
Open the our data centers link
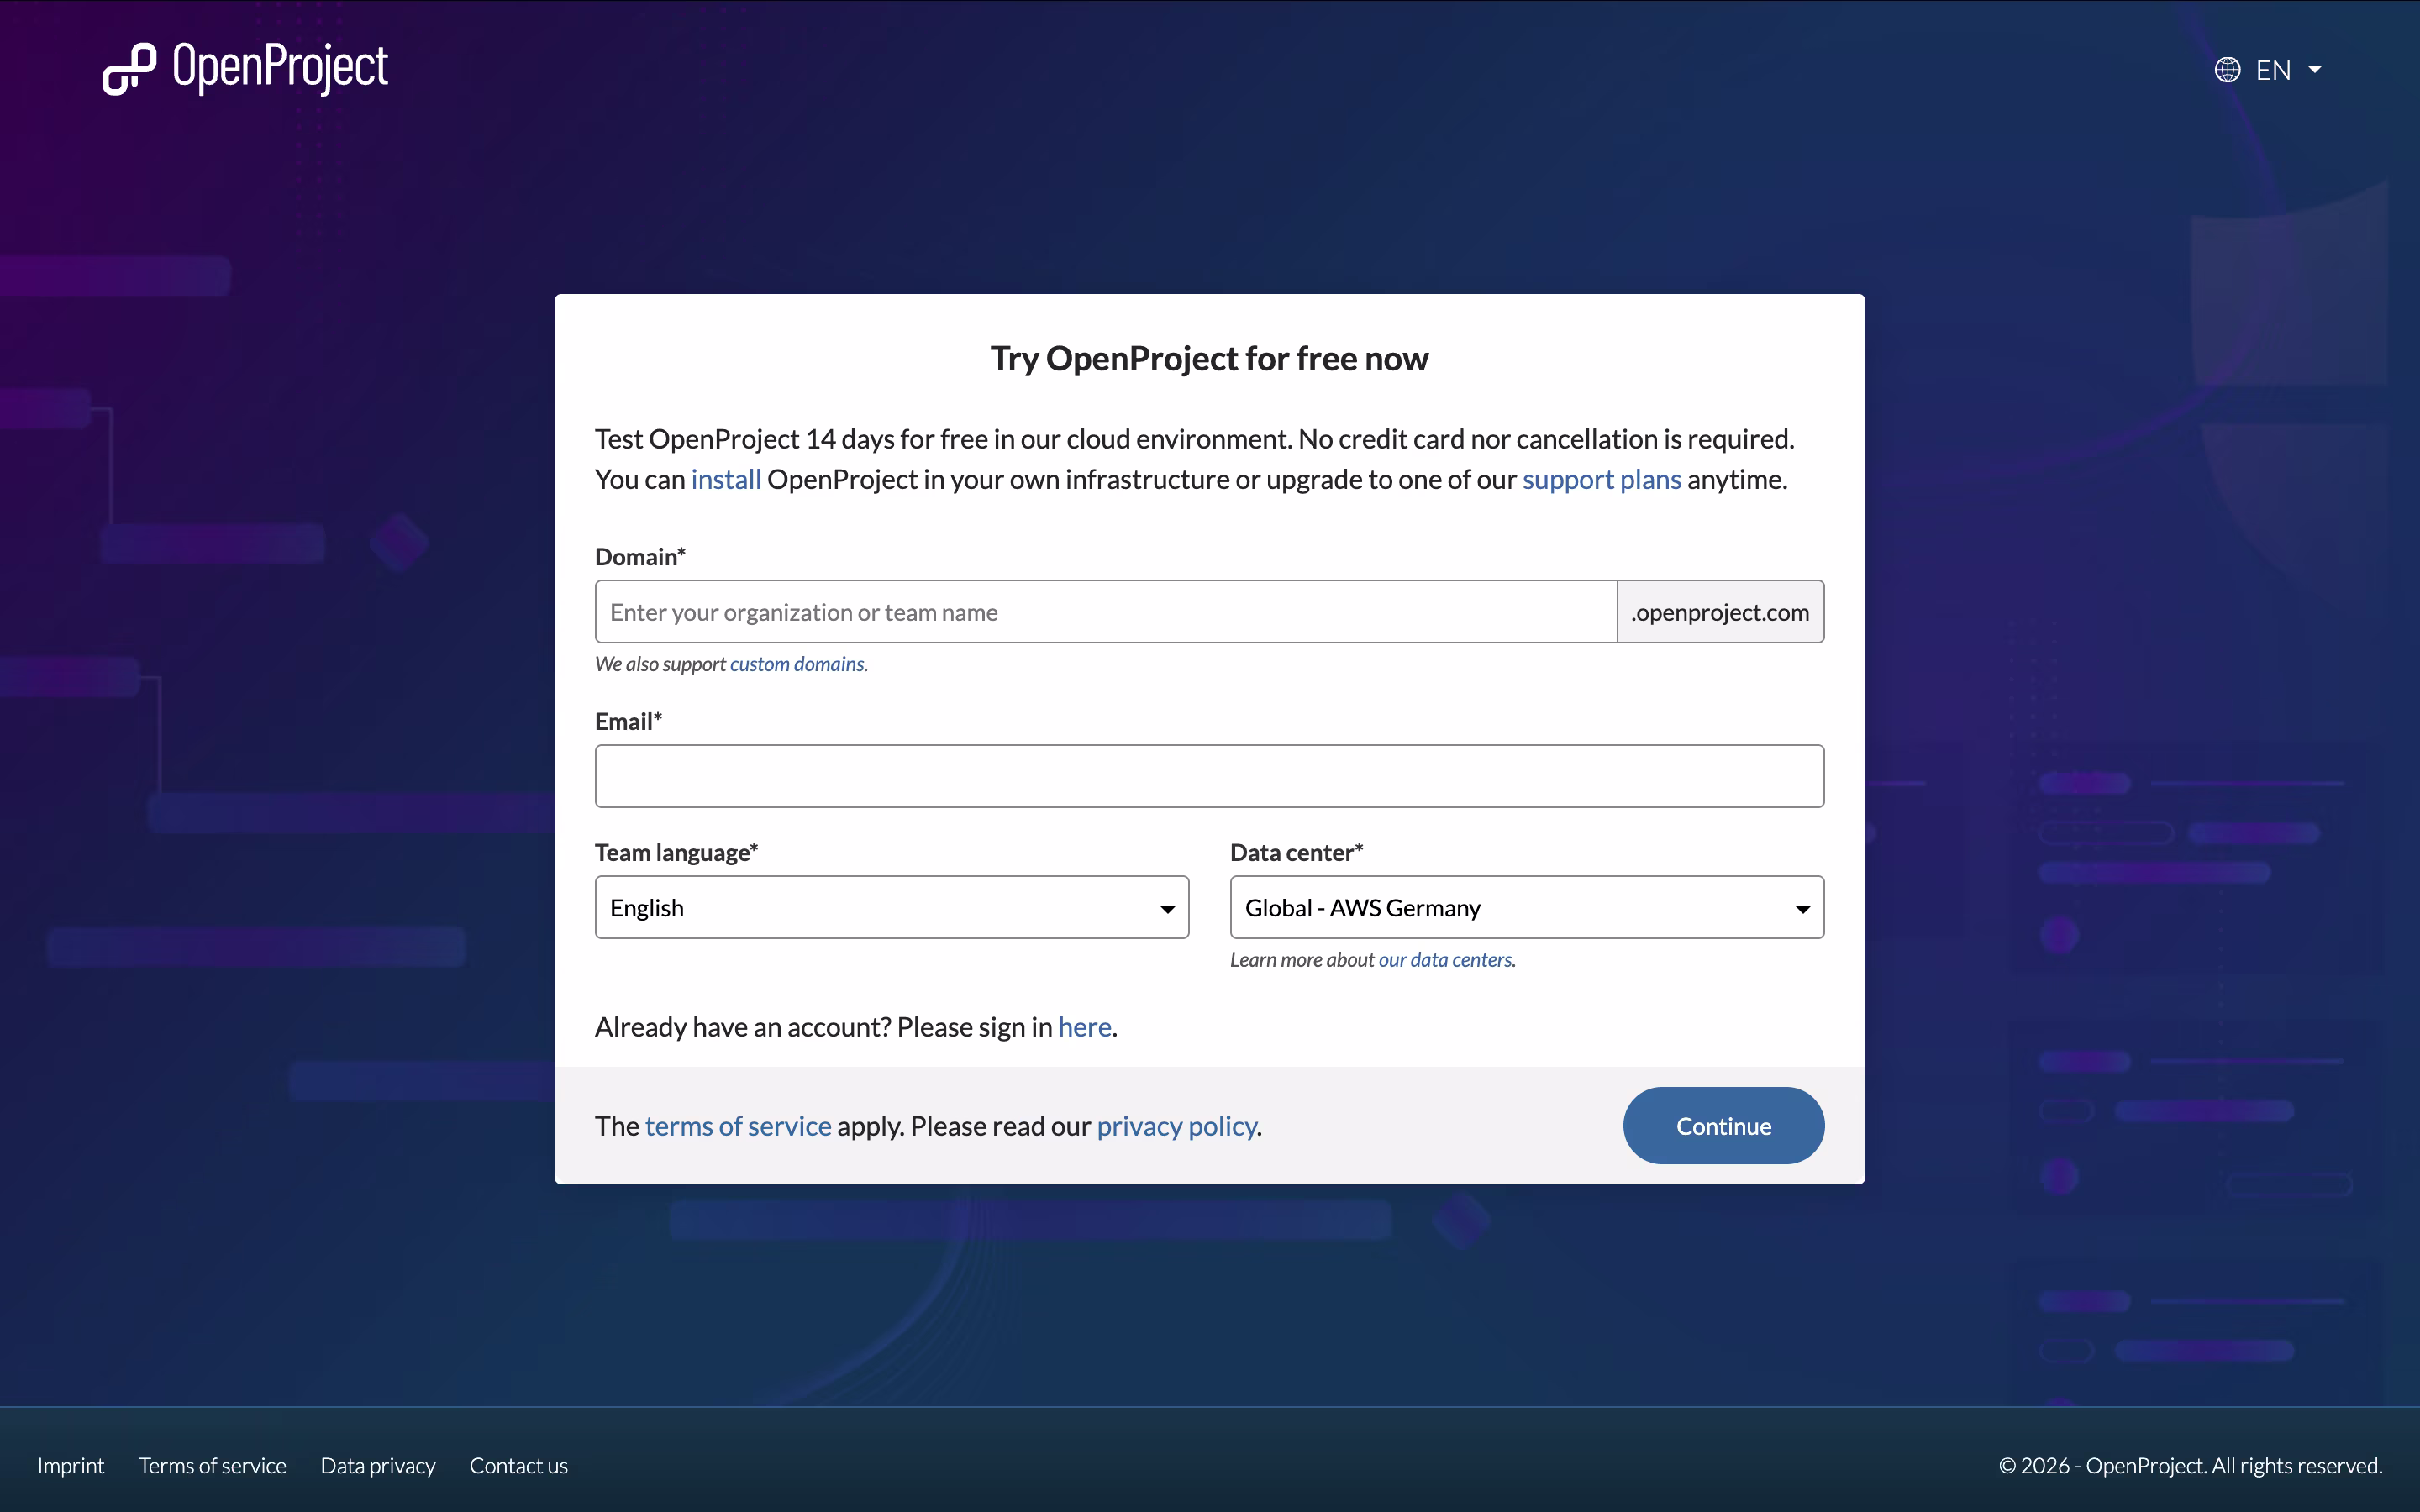[x=1445, y=960]
